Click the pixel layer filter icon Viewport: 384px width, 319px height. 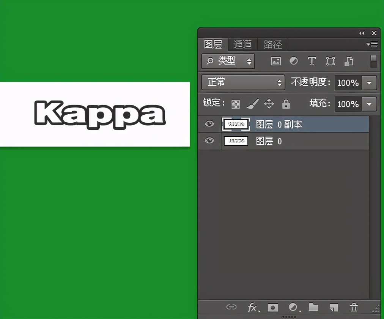click(x=276, y=61)
